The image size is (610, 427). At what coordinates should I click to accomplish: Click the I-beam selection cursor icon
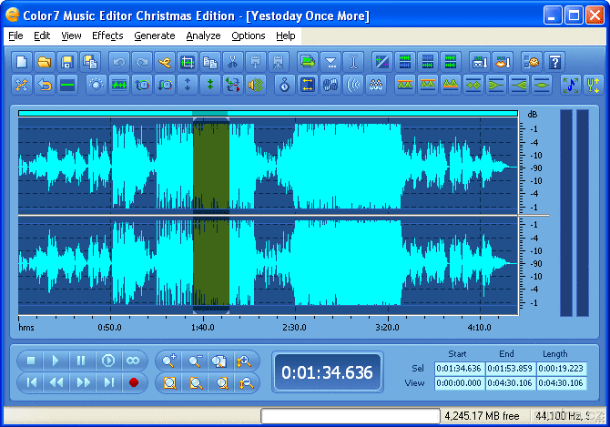pos(353,62)
